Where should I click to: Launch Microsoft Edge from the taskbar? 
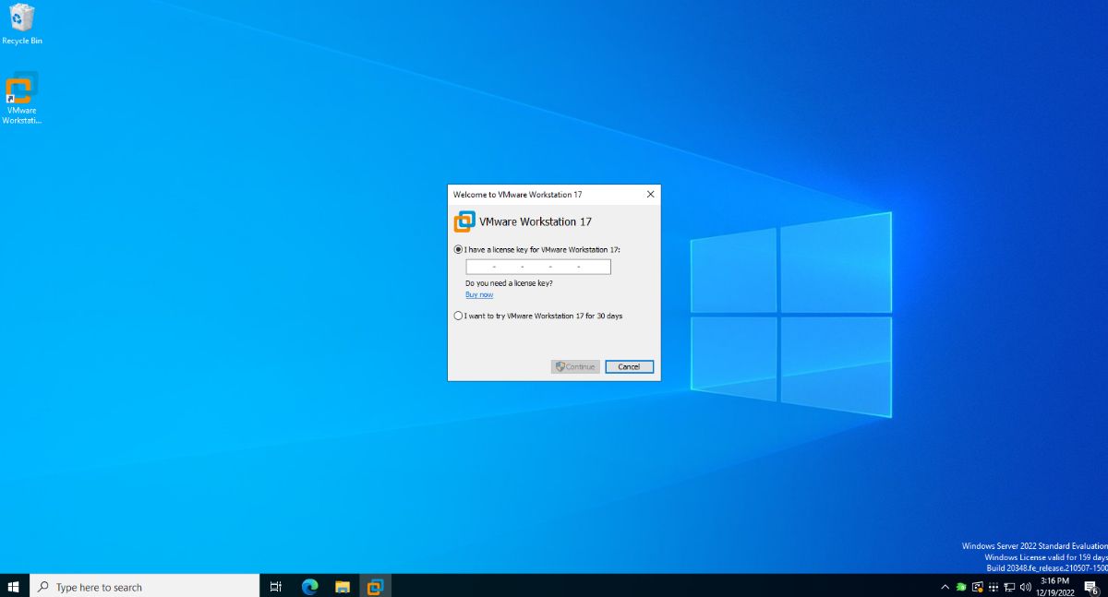(308, 586)
